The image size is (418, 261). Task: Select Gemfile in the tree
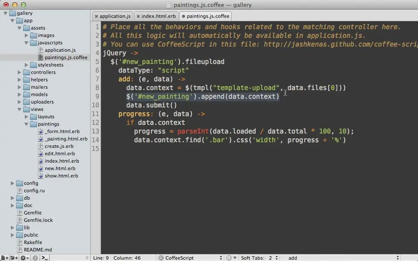tap(33, 213)
